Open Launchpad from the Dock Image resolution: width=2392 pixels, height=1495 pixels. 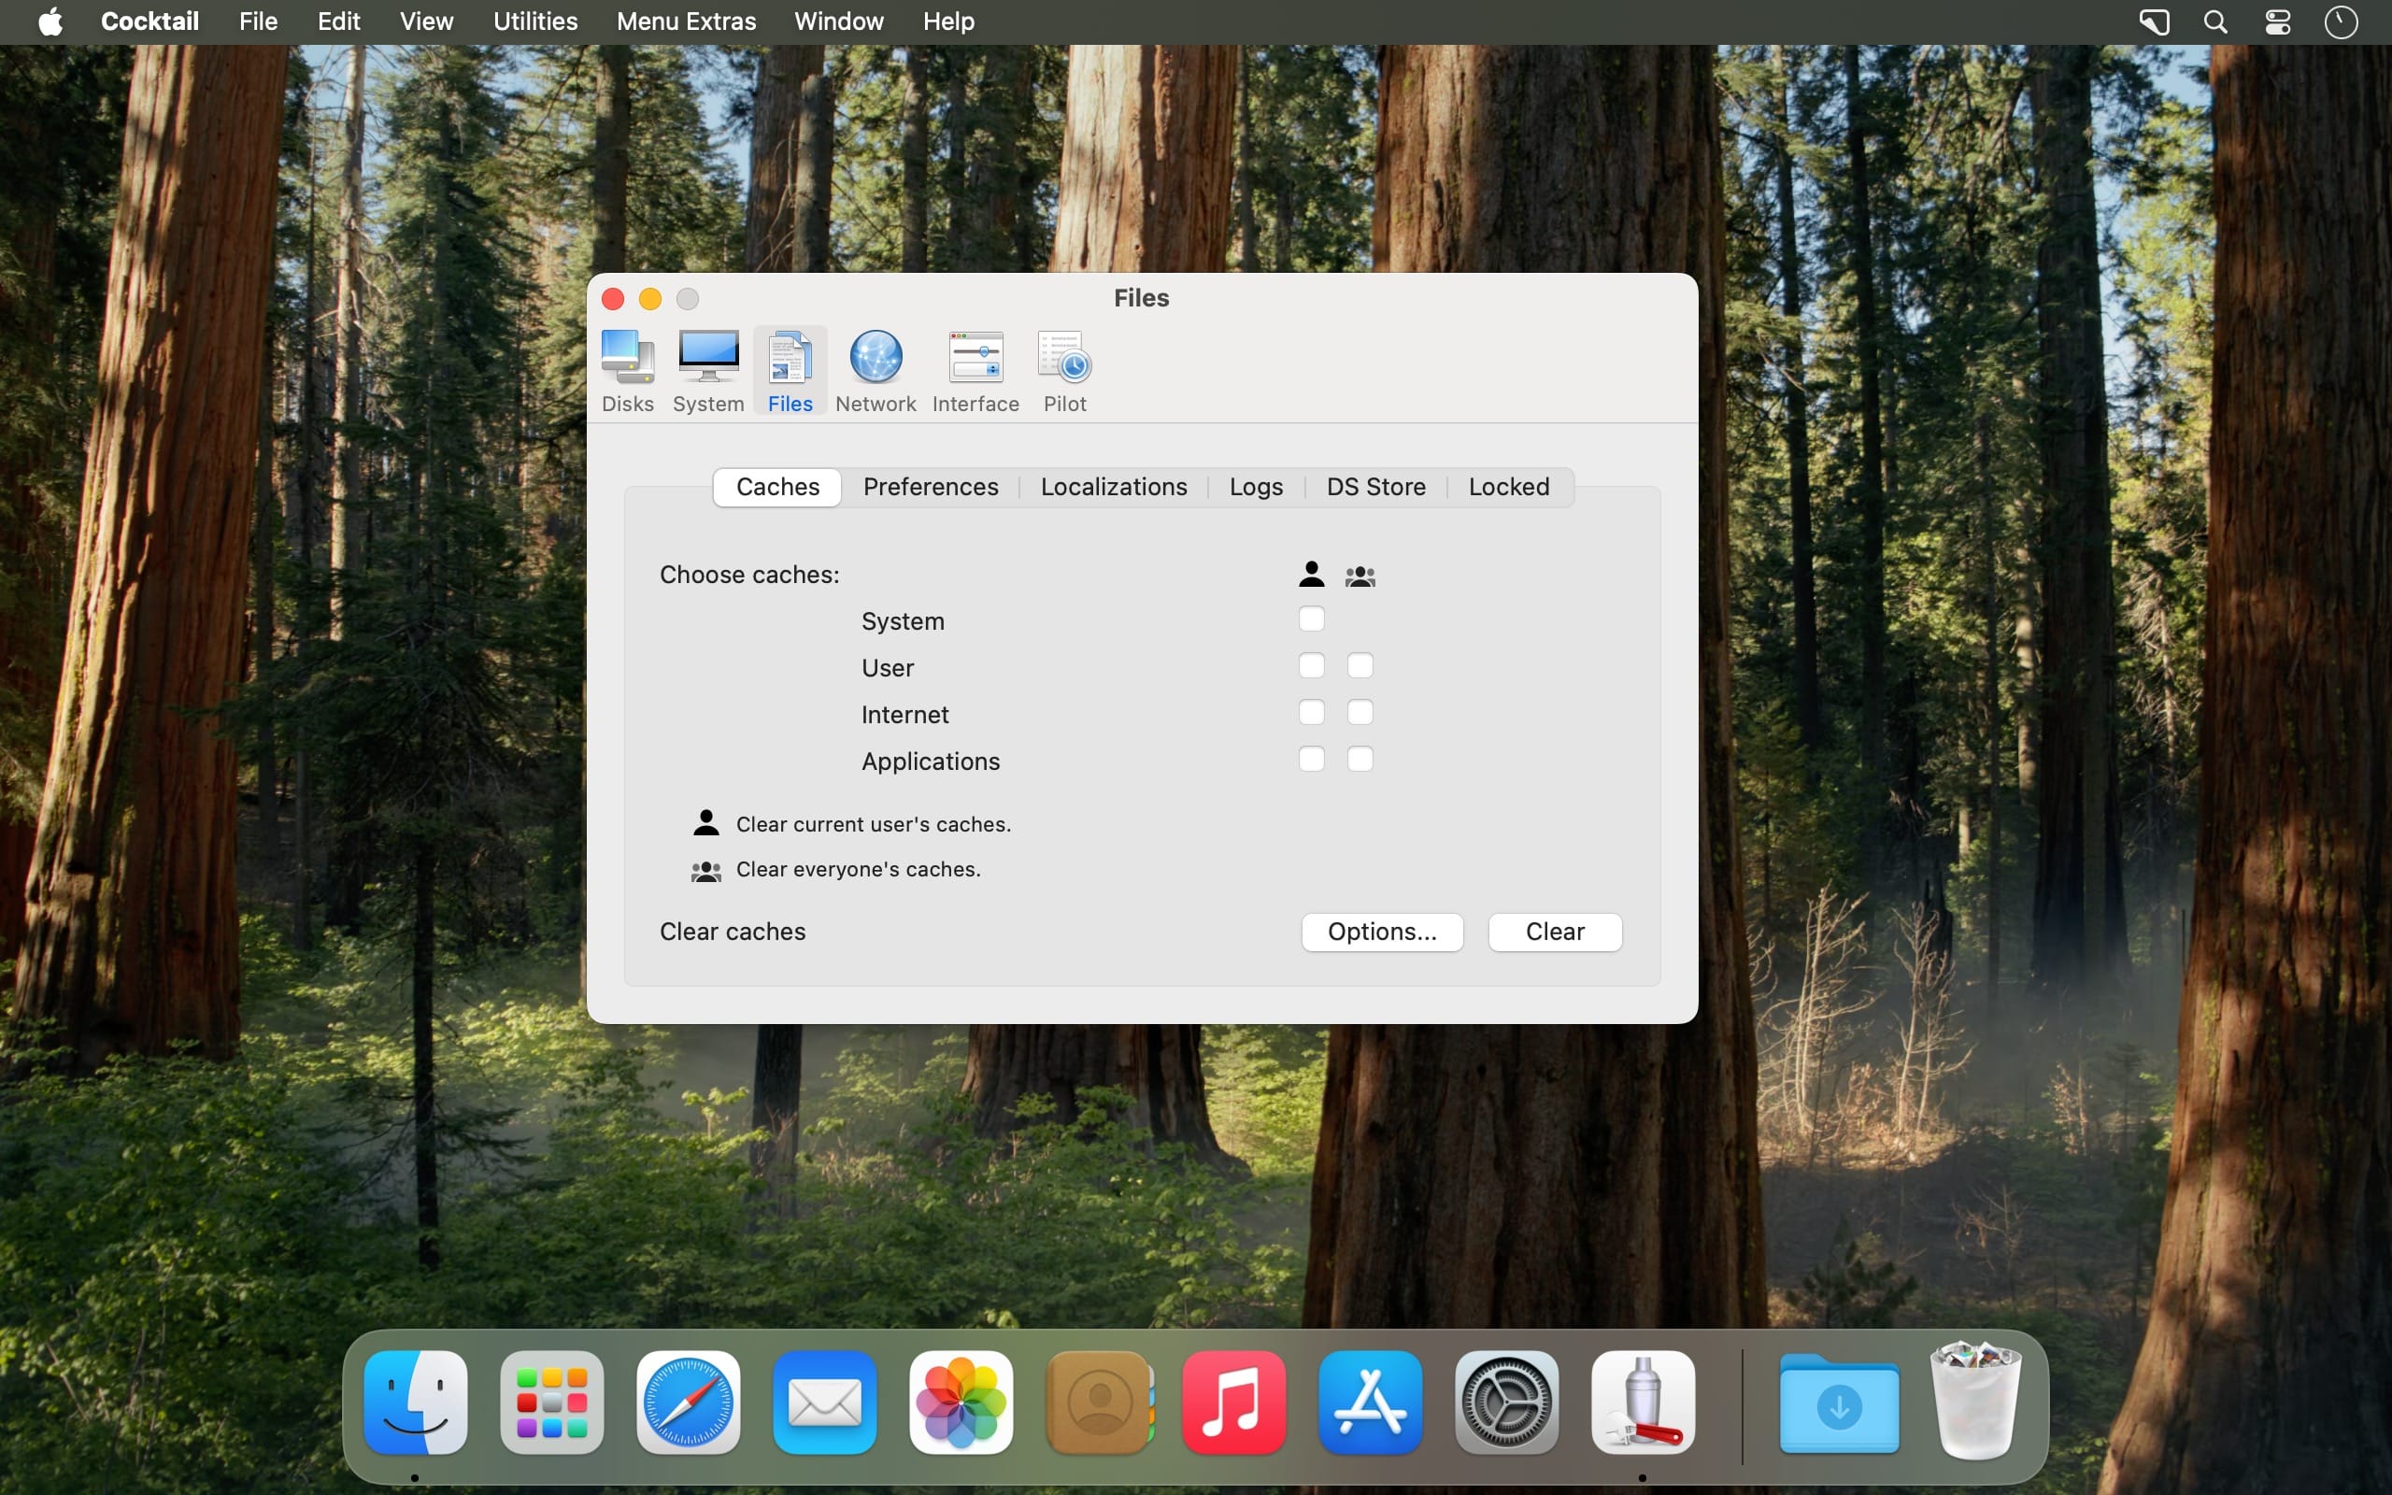551,1402
